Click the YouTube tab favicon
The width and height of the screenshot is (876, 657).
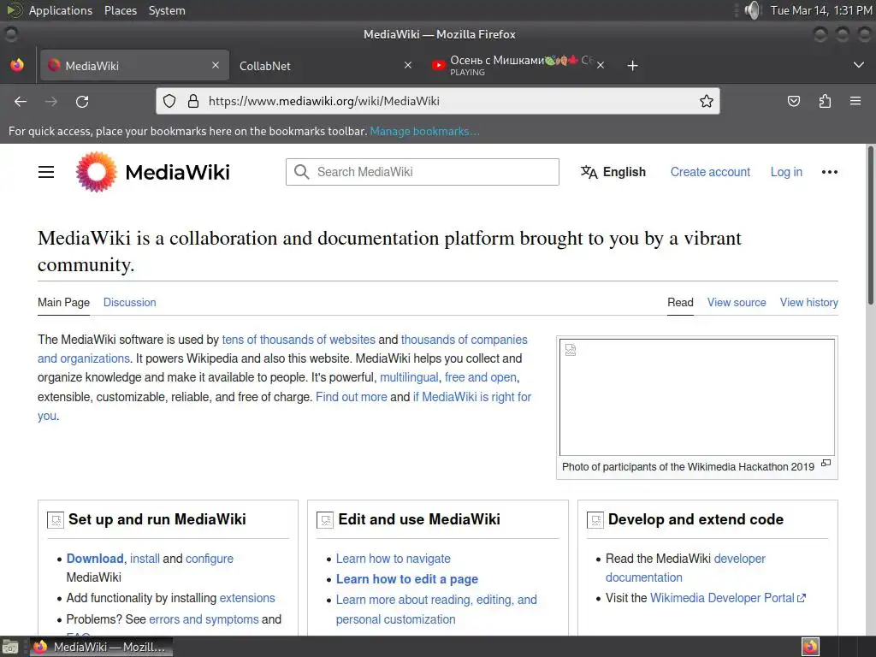(x=439, y=65)
